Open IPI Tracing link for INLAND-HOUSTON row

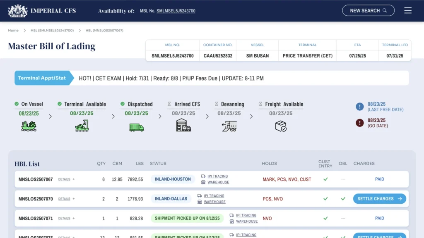(218, 176)
